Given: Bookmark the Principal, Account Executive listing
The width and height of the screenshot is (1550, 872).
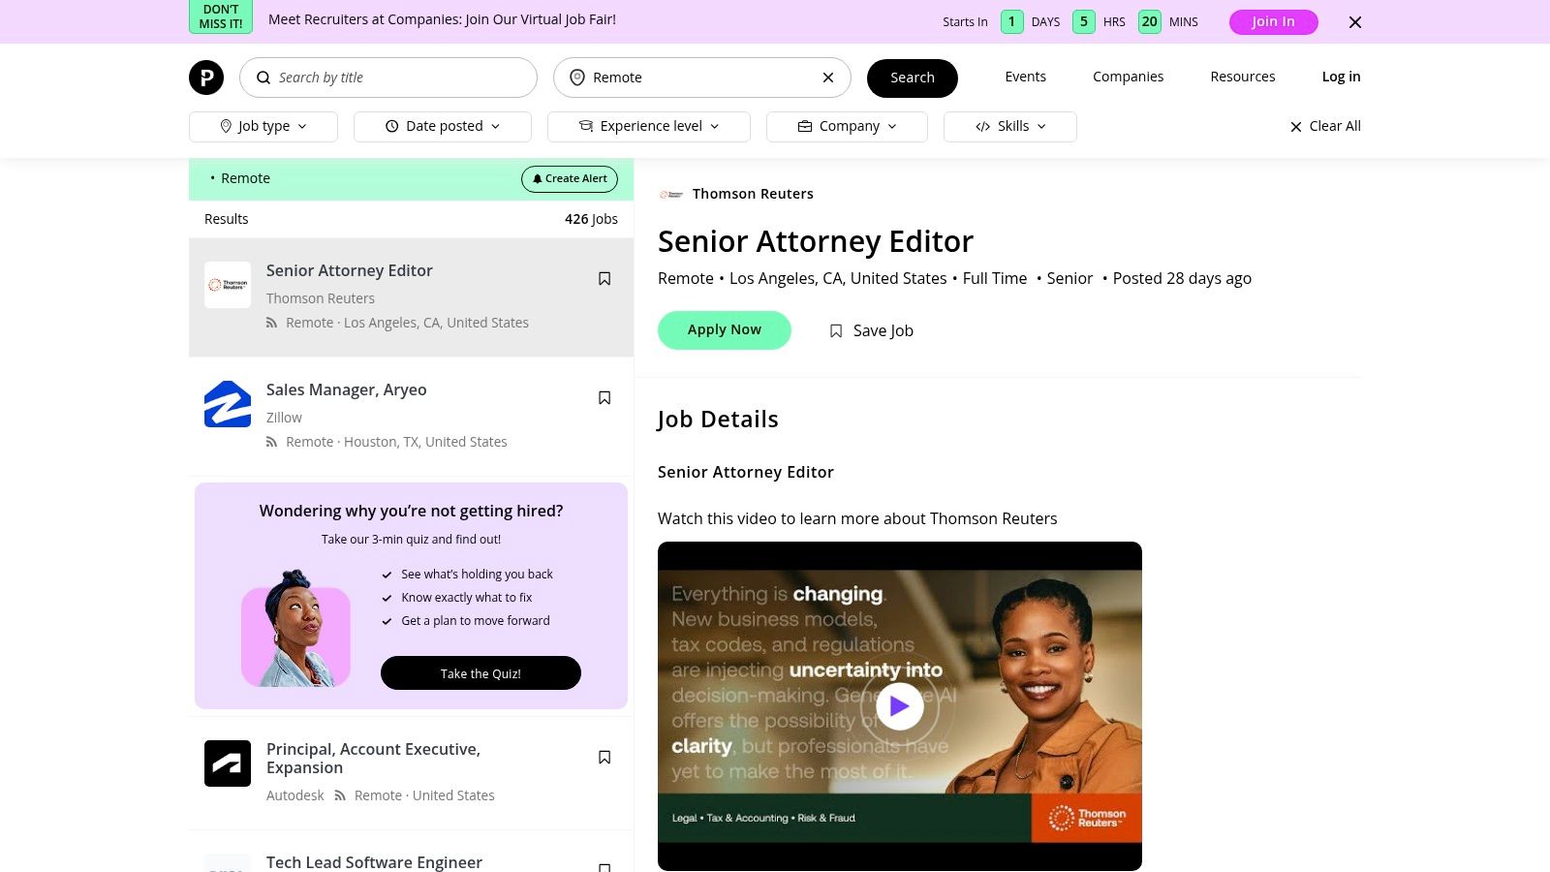Looking at the screenshot, I should (604, 758).
